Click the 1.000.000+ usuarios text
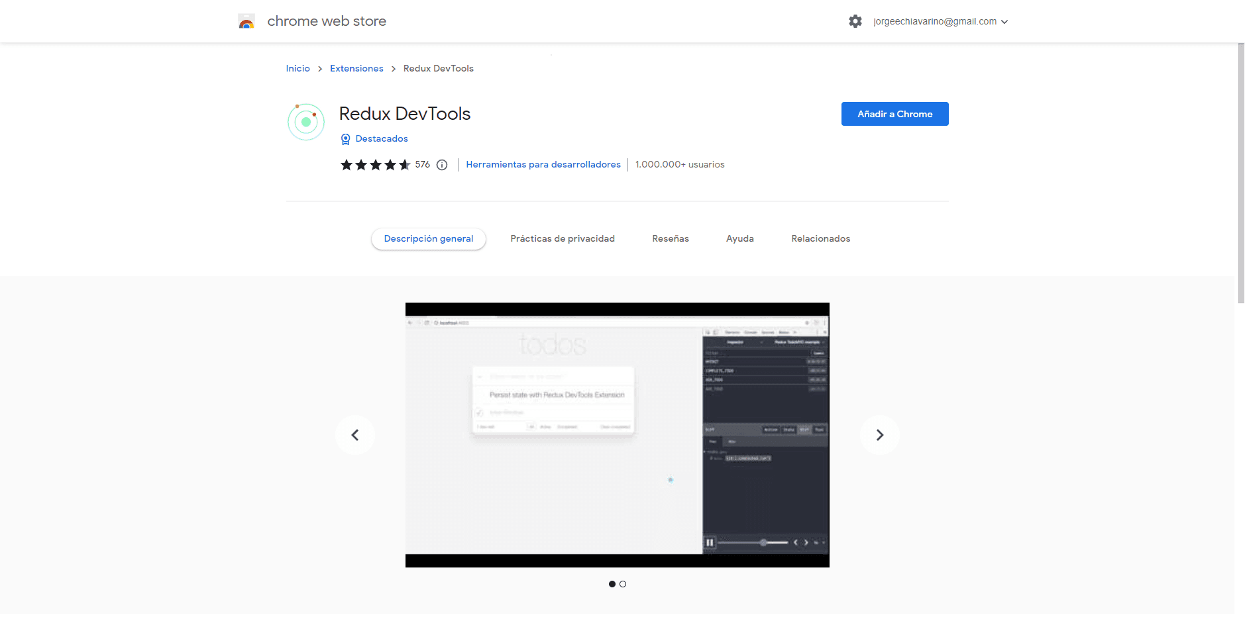 (x=680, y=164)
